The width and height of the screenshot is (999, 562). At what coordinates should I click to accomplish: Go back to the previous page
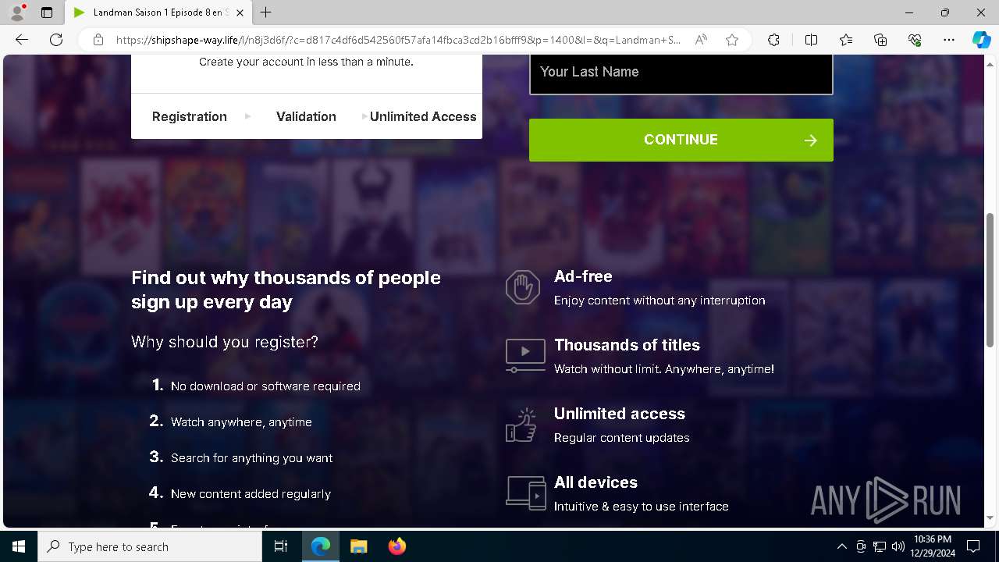coord(22,40)
